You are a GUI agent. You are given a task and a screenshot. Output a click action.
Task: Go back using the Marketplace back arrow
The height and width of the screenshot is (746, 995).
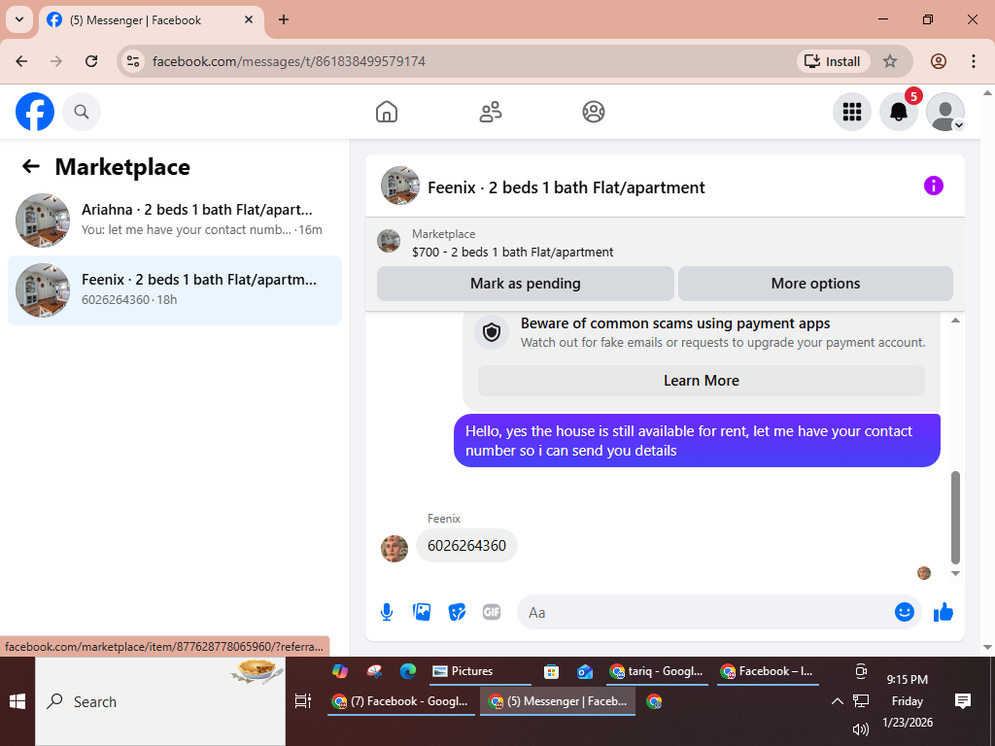pyautogui.click(x=30, y=166)
